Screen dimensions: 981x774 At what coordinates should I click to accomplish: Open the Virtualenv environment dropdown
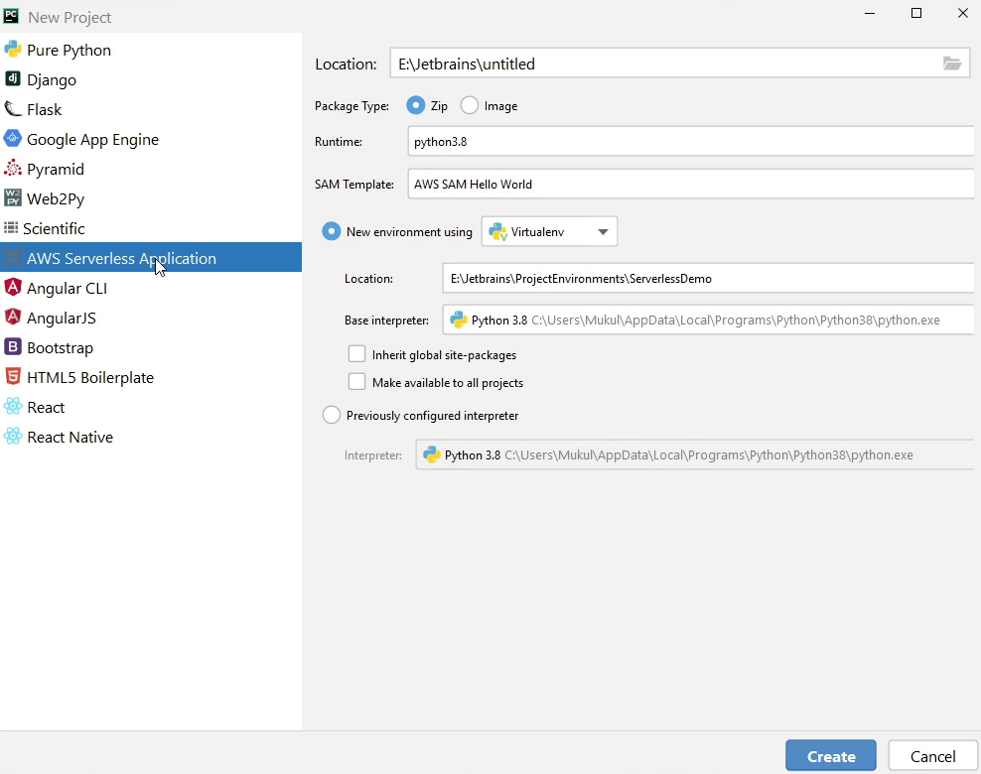[549, 232]
